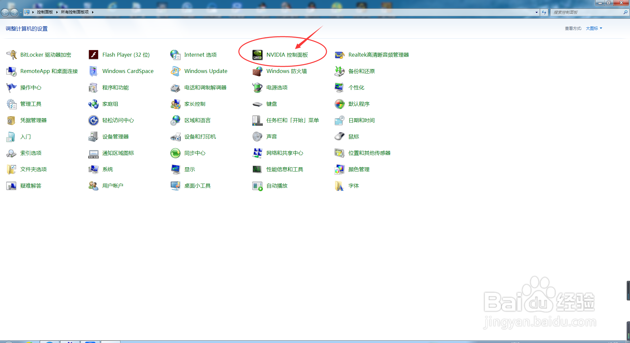This screenshot has height=343, width=630.
Task: Click the 搜索控制面板 search field
Action: click(589, 12)
